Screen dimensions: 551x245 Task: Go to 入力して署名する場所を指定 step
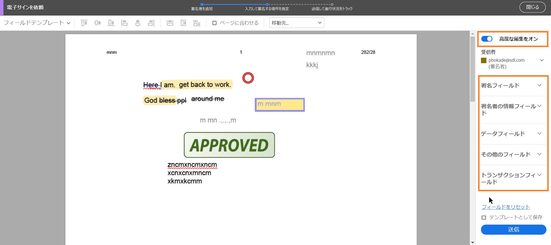coord(267,9)
